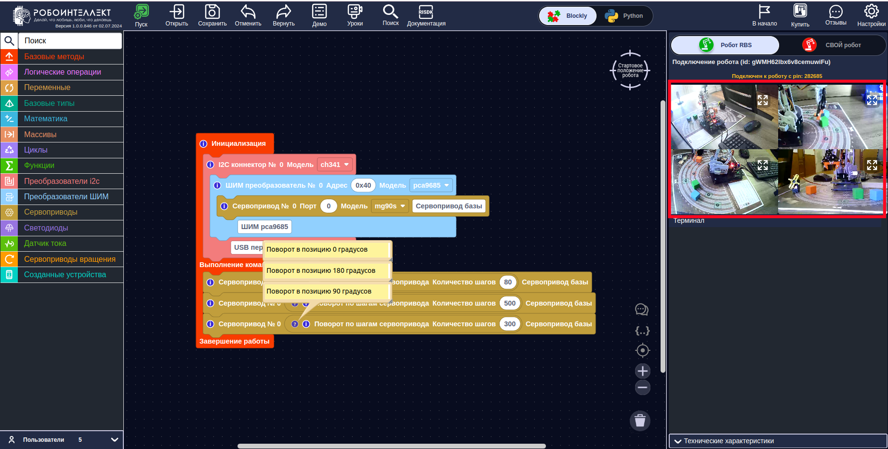888x449 pixels.
Task: Open the top-right camera thumbnail
Action: point(831,117)
